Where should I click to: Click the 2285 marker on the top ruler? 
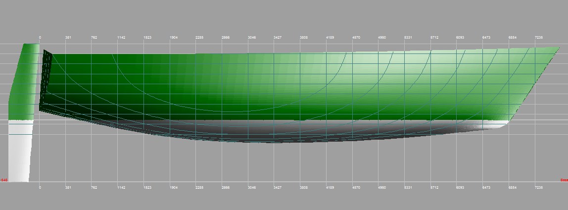click(199, 37)
